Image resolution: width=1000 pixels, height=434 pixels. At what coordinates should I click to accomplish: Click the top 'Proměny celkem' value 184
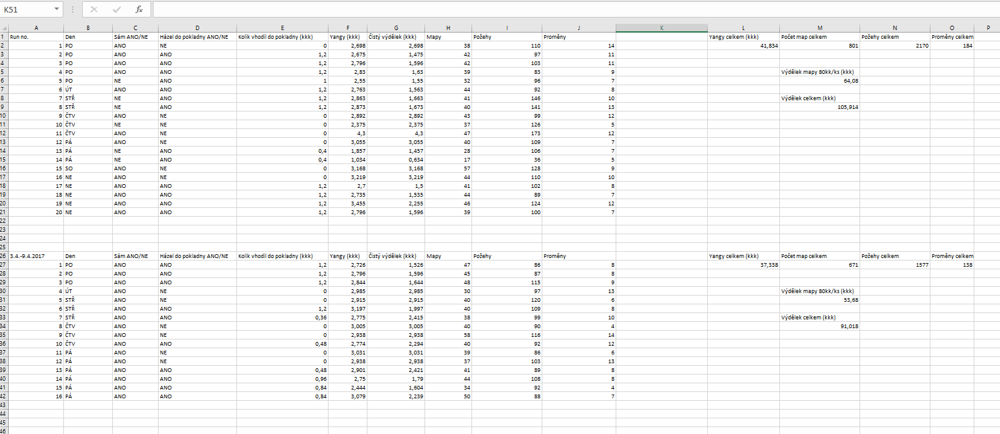click(952, 46)
